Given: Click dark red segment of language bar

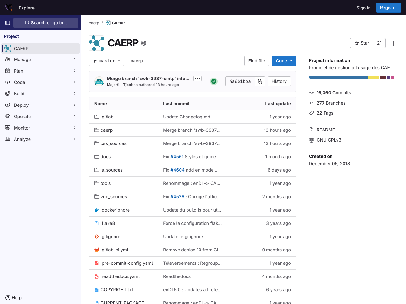Looking at the screenshot, I should [383, 77].
